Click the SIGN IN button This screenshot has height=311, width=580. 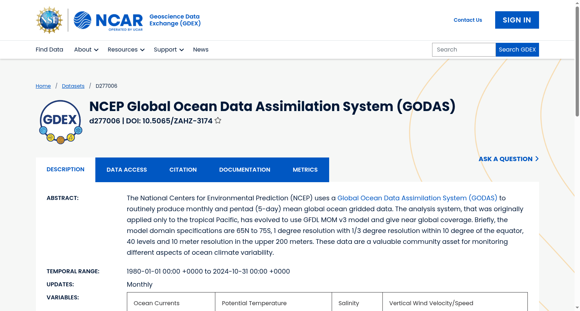pyautogui.click(x=517, y=20)
